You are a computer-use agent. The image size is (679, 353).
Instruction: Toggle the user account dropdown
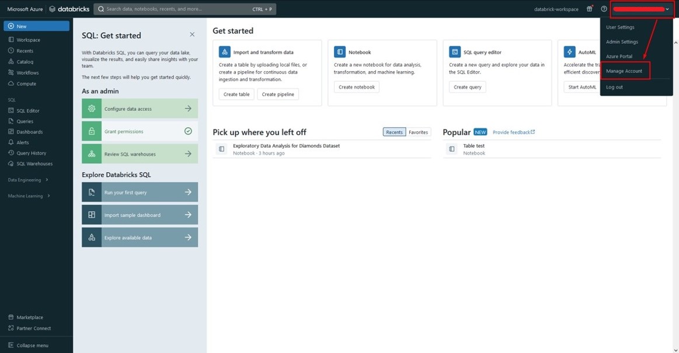pyautogui.click(x=642, y=9)
